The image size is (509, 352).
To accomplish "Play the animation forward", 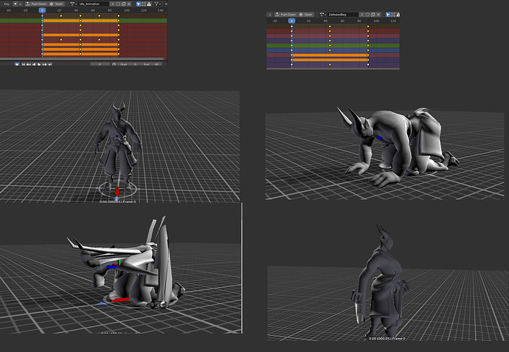I will (x=39, y=64).
